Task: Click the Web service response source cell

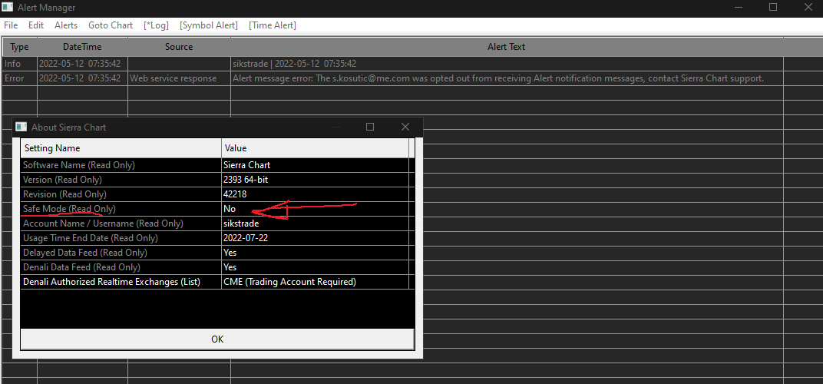Action: tap(179, 78)
